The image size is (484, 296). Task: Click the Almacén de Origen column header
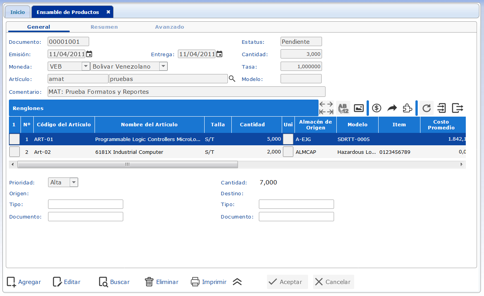[316, 125]
